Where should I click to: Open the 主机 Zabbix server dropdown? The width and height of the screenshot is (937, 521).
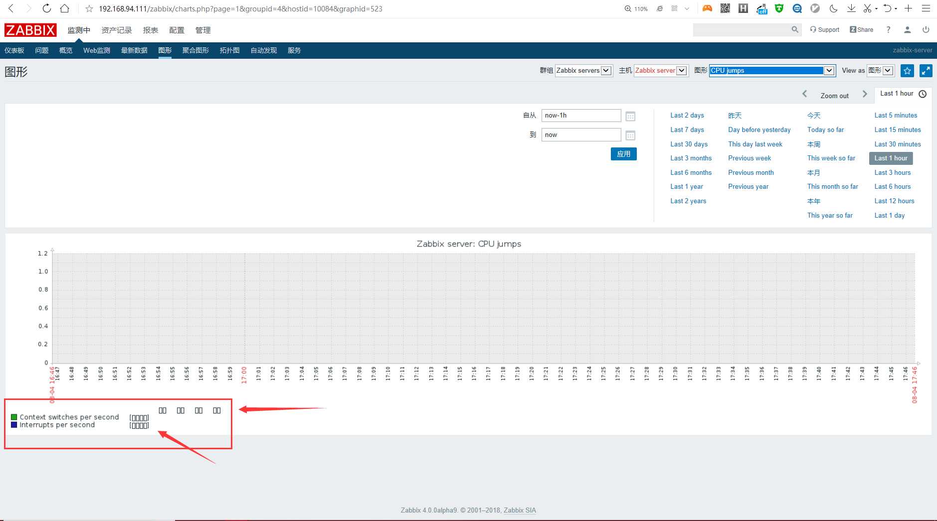661,71
